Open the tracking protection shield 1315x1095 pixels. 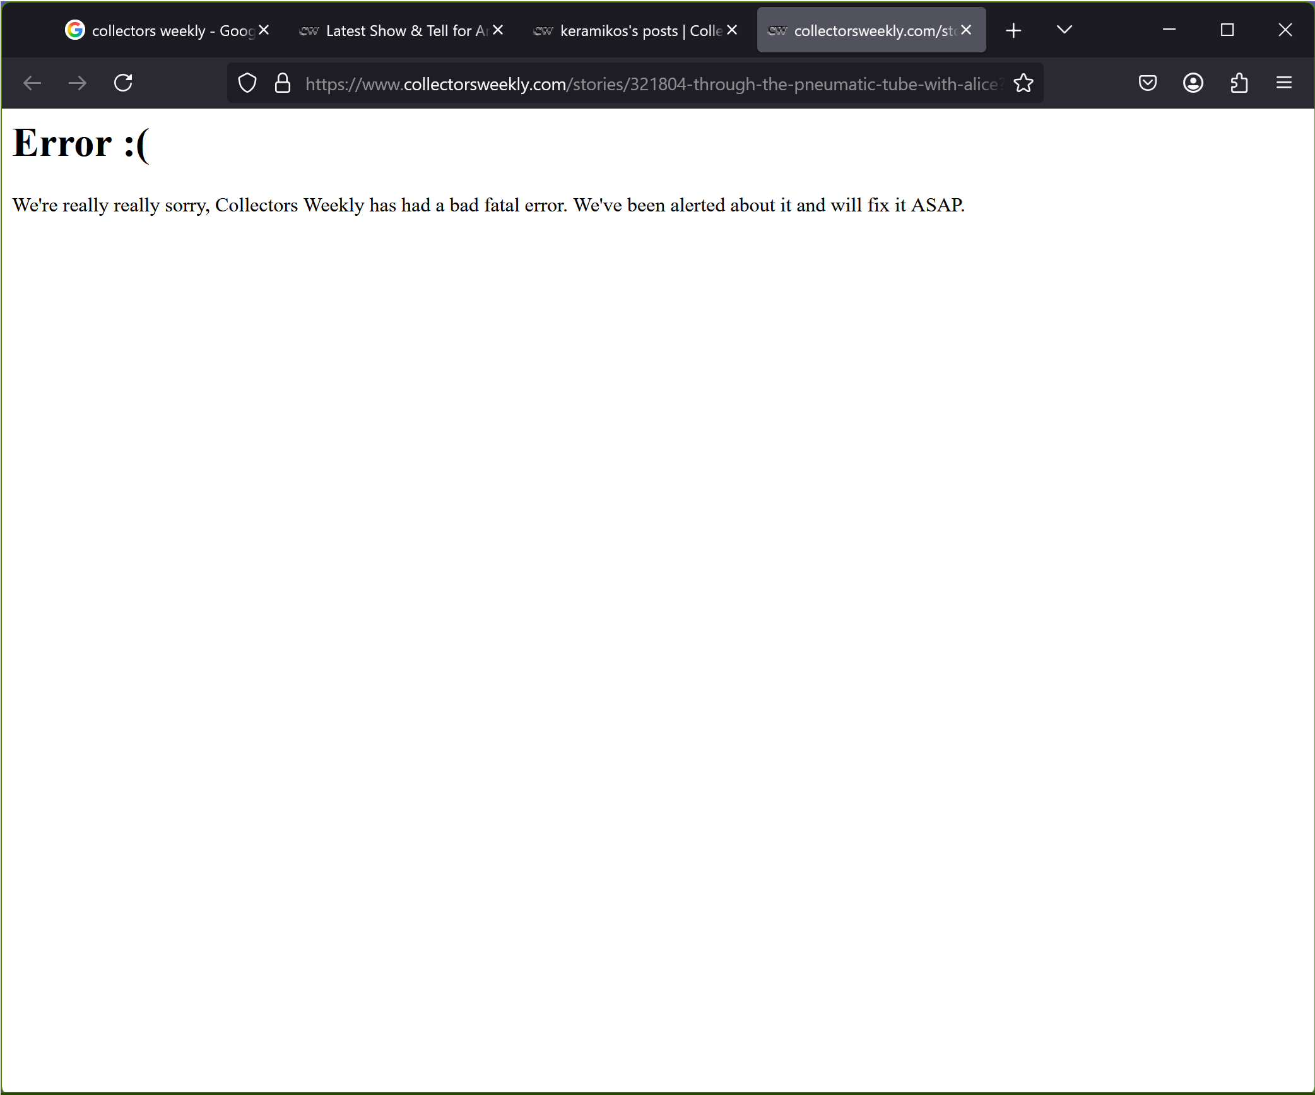point(247,83)
